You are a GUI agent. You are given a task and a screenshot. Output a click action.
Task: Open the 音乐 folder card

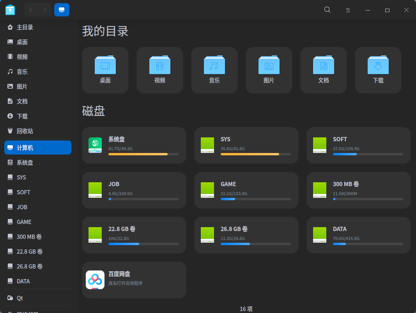tap(214, 70)
